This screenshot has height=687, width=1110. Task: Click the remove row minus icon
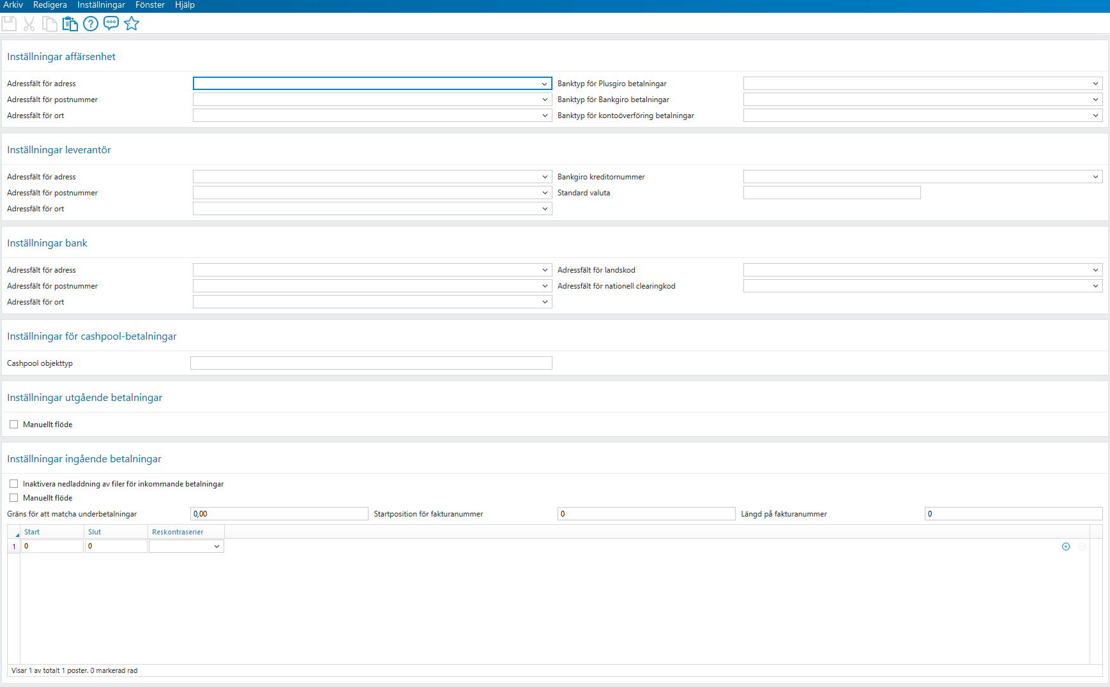1082,547
